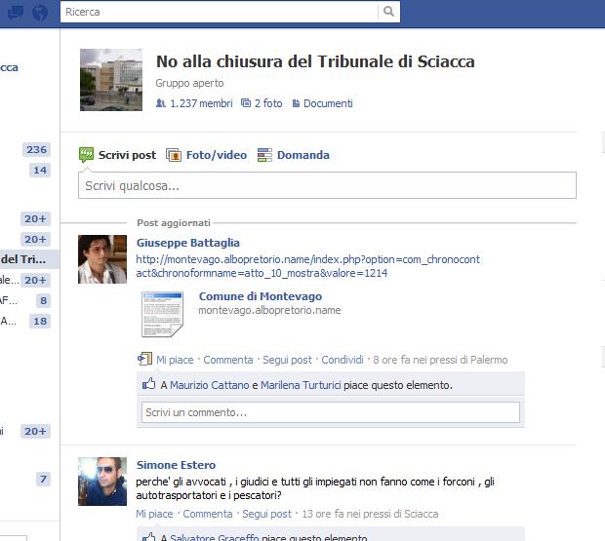
Task: Click Segui post under Giuseppe Battaglia's post
Action: click(287, 360)
